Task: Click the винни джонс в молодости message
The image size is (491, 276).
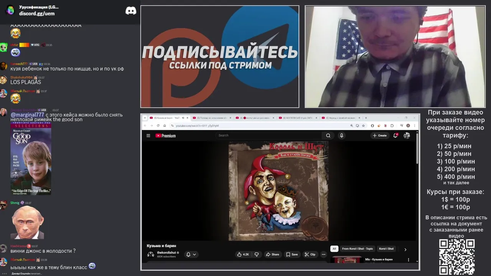Action: coord(43,251)
